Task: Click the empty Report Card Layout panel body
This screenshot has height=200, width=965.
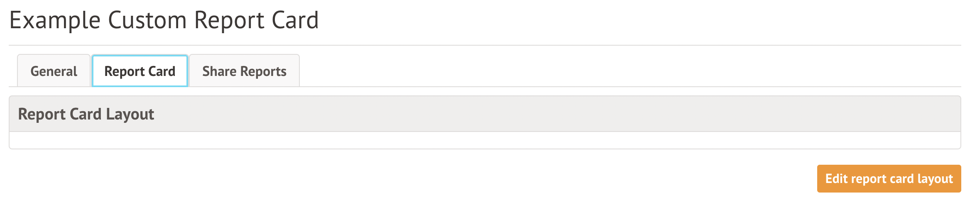Action: [x=485, y=140]
